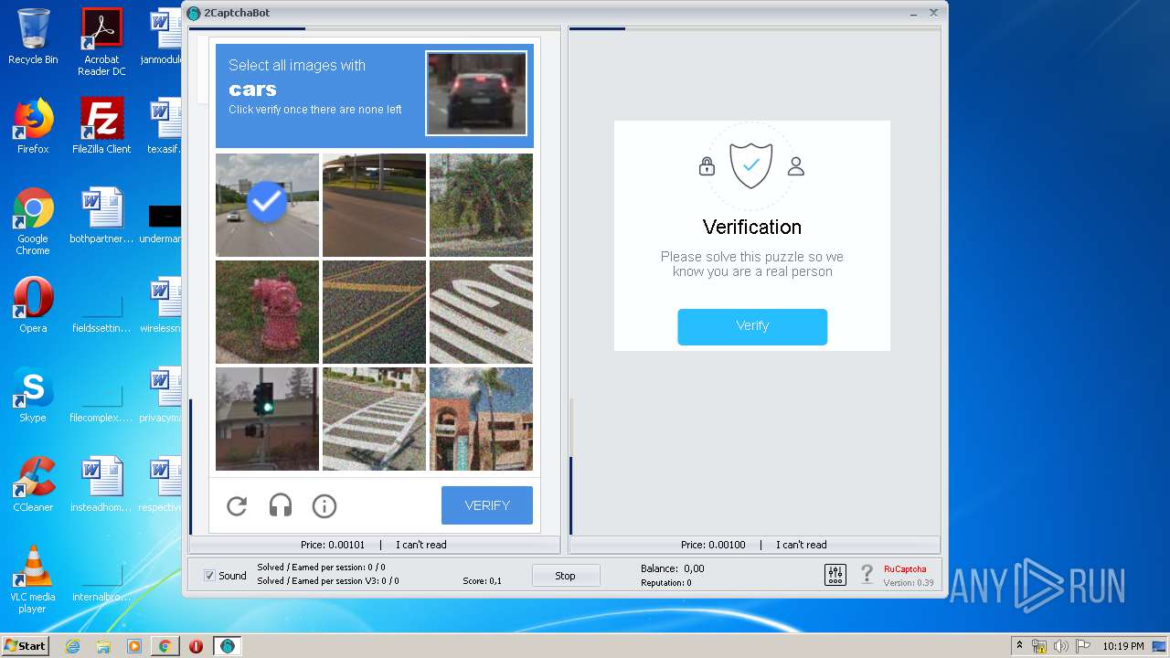Click the taskbar clock 10:19 PM
The height and width of the screenshot is (658, 1170).
point(1123,646)
